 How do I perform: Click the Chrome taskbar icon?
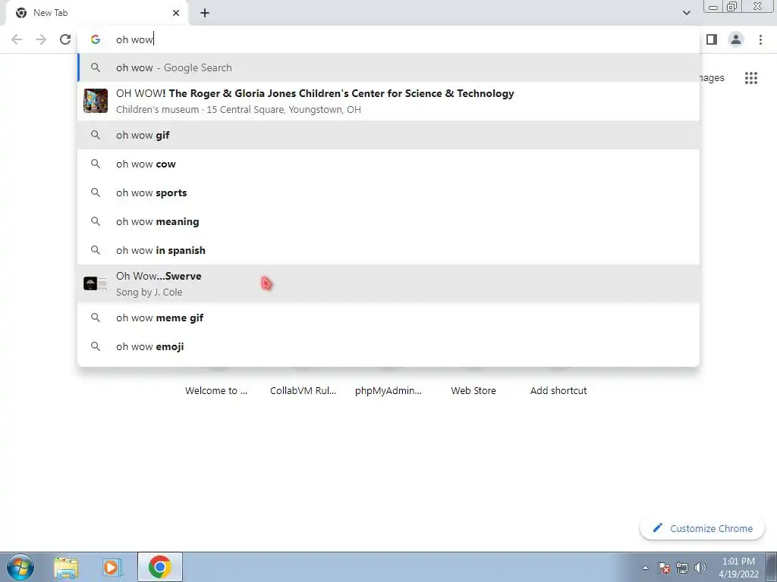pos(159,567)
